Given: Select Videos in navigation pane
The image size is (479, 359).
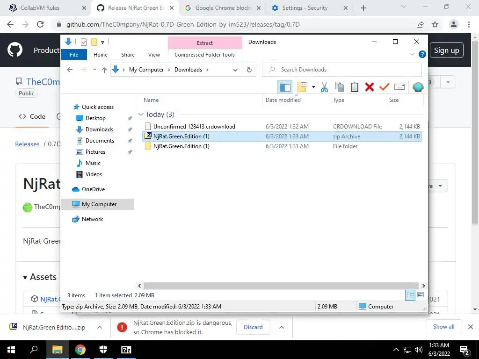Looking at the screenshot, I should (x=94, y=174).
